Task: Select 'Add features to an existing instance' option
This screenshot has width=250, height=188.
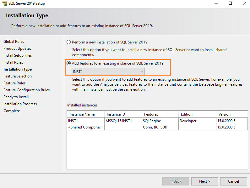Action: [x=69, y=63]
